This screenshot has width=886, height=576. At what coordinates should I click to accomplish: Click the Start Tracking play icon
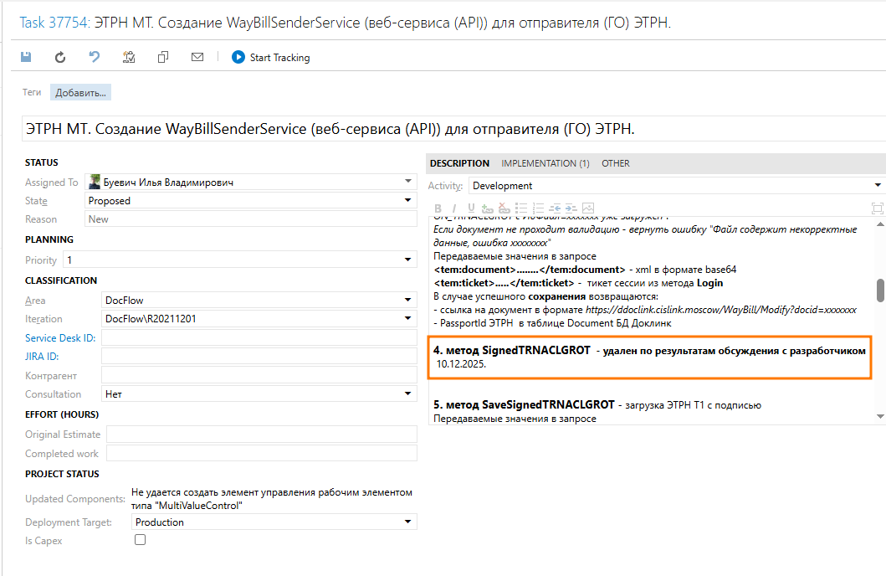click(x=238, y=57)
